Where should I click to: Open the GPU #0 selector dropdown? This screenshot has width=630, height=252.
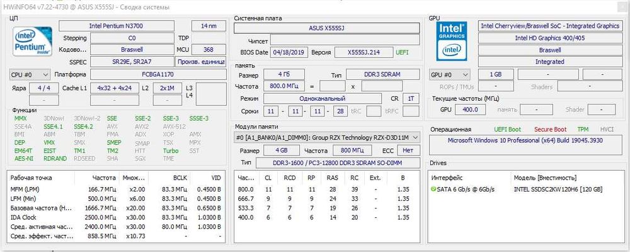click(x=450, y=75)
